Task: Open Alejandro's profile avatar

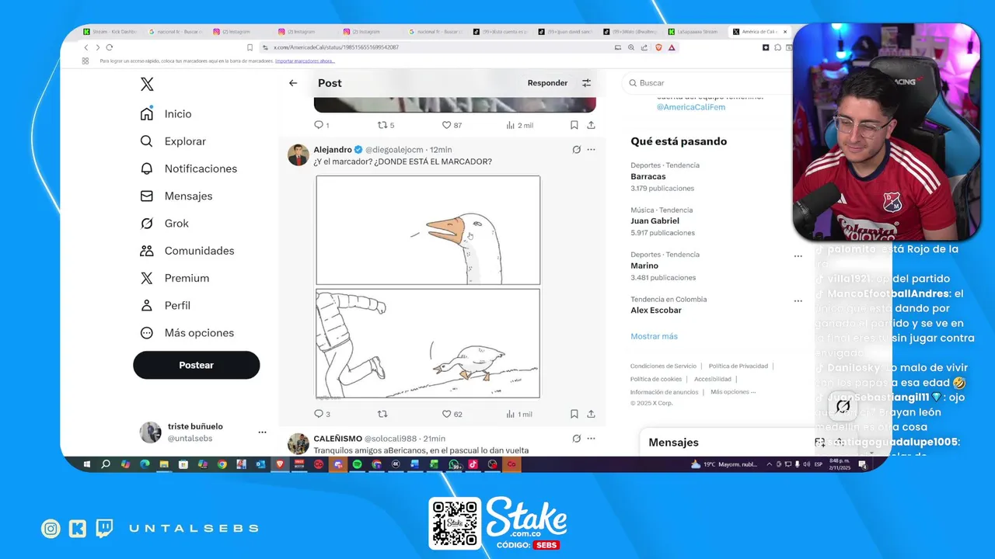Action: tap(298, 155)
